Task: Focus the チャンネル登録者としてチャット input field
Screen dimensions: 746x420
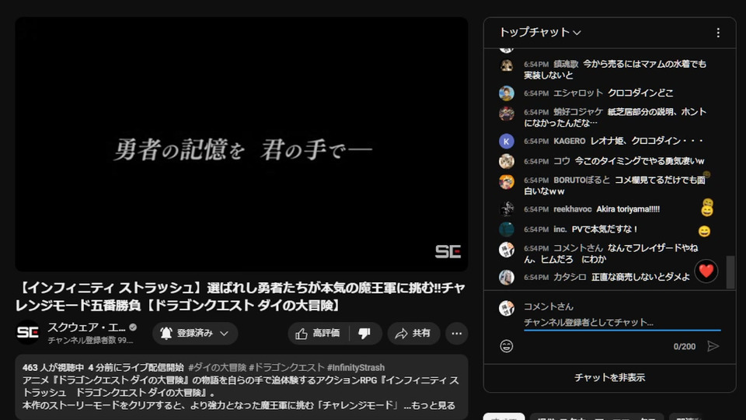Action: [622, 322]
